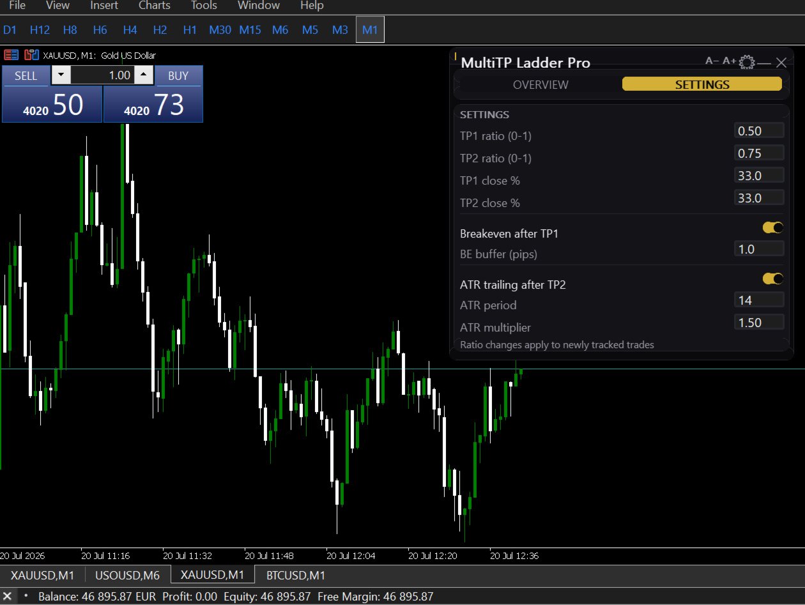Toggle Breakeven after TP1 switch
This screenshot has height=605, width=805.
click(x=773, y=227)
